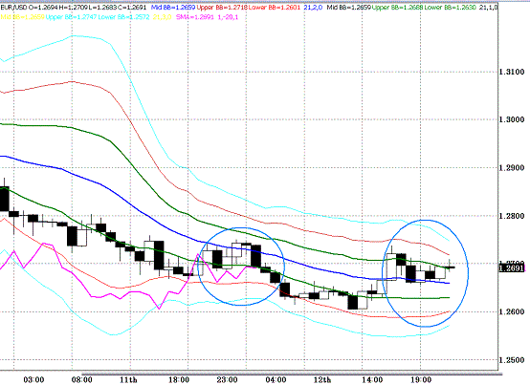Click the 1.2900 price axis label
530x385 pixels.
(512, 168)
